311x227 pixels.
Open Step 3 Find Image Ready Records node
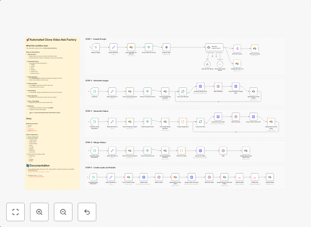(x=165, y=122)
